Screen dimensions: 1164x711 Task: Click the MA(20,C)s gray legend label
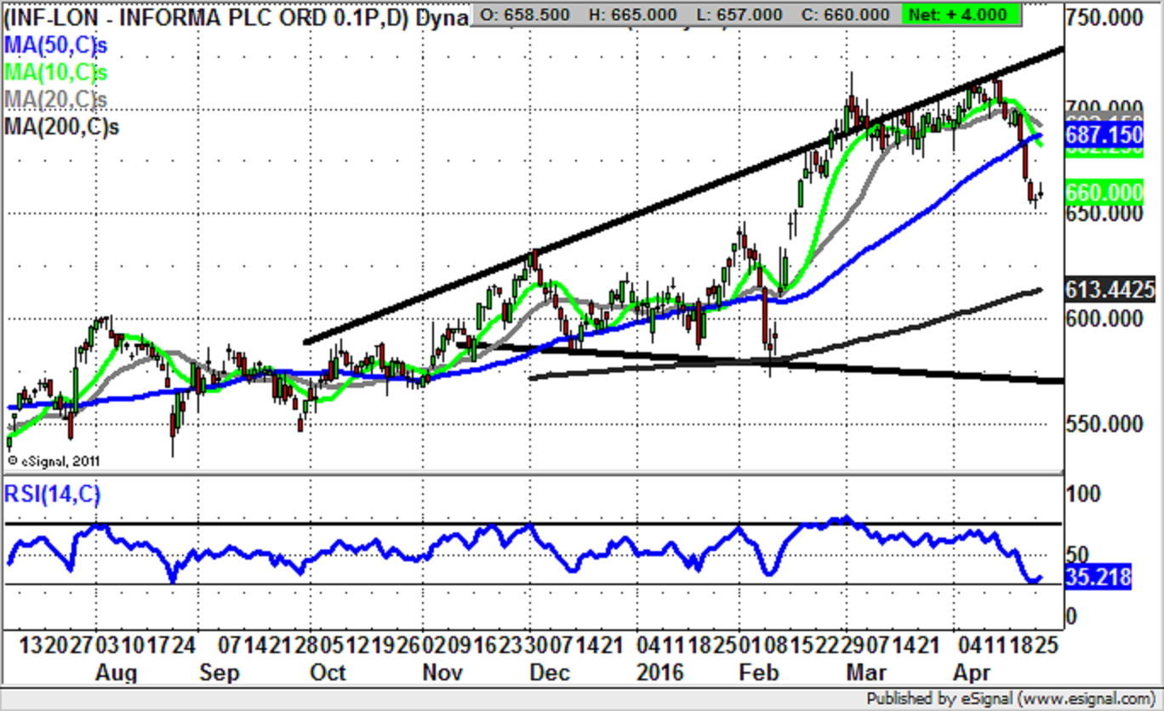(56, 100)
